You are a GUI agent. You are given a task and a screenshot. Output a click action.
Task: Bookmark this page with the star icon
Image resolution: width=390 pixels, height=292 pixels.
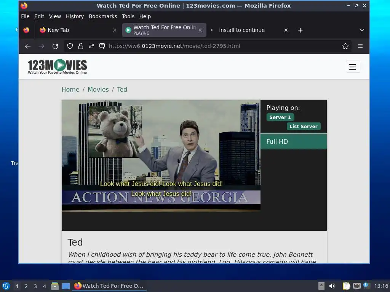[x=345, y=46]
